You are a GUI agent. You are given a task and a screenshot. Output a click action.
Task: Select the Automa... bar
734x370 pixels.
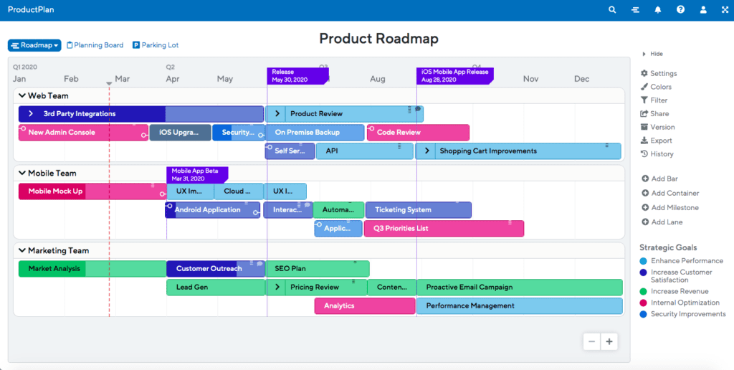[x=338, y=210]
